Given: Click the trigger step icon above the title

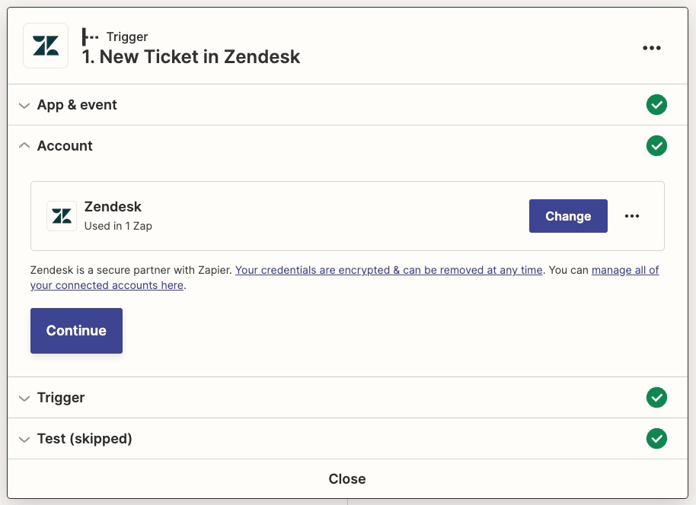Looking at the screenshot, I should tap(91, 37).
